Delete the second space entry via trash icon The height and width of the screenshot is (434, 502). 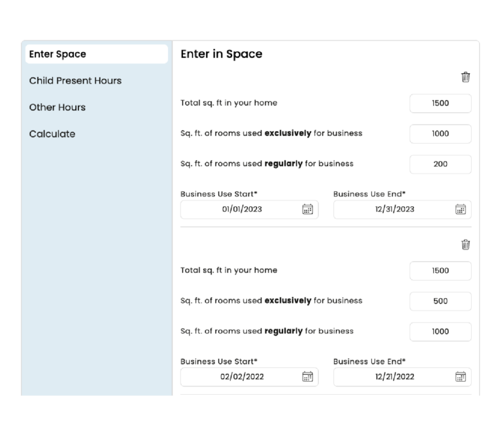point(465,245)
